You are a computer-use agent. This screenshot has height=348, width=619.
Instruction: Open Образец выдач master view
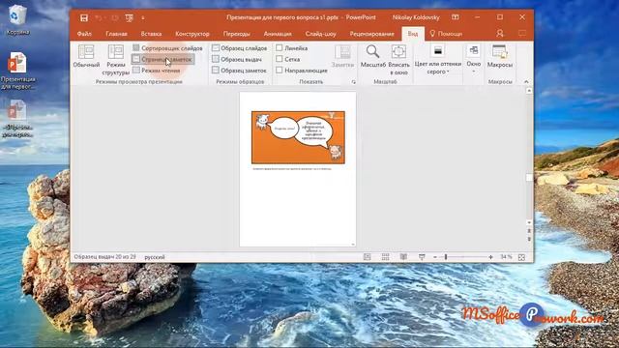[x=237, y=59]
